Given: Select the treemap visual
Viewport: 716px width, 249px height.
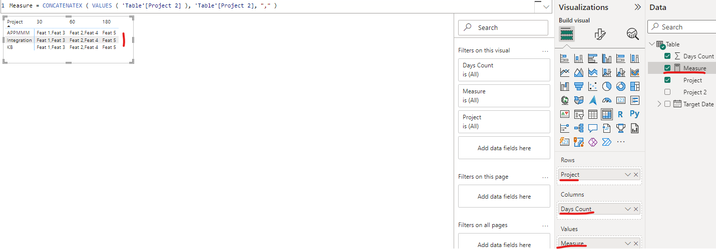Looking at the screenshot, I should tap(635, 86).
